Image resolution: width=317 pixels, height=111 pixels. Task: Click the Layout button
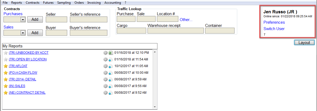[x=304, y=43]
